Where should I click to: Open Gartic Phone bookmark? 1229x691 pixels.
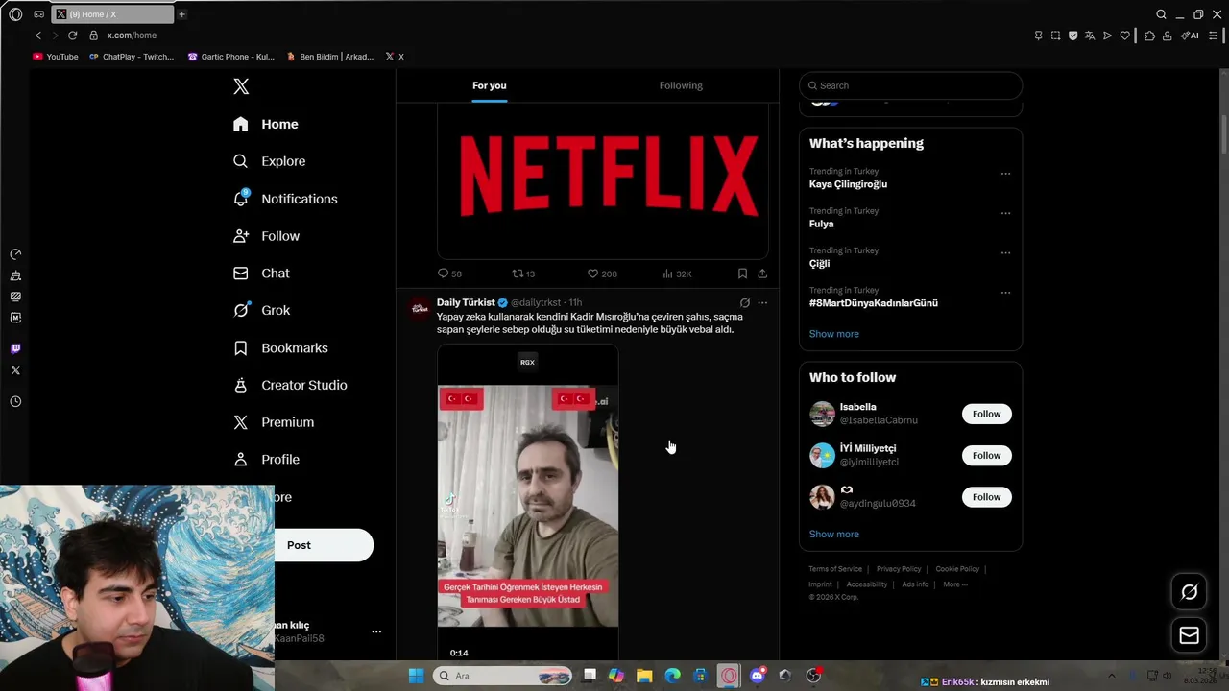tap(231, 57)
